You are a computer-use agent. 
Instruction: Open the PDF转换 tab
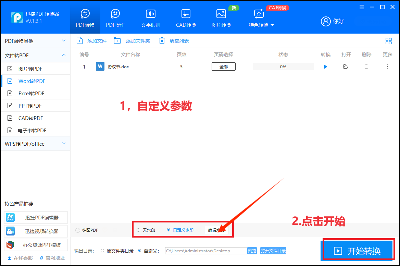85,18
